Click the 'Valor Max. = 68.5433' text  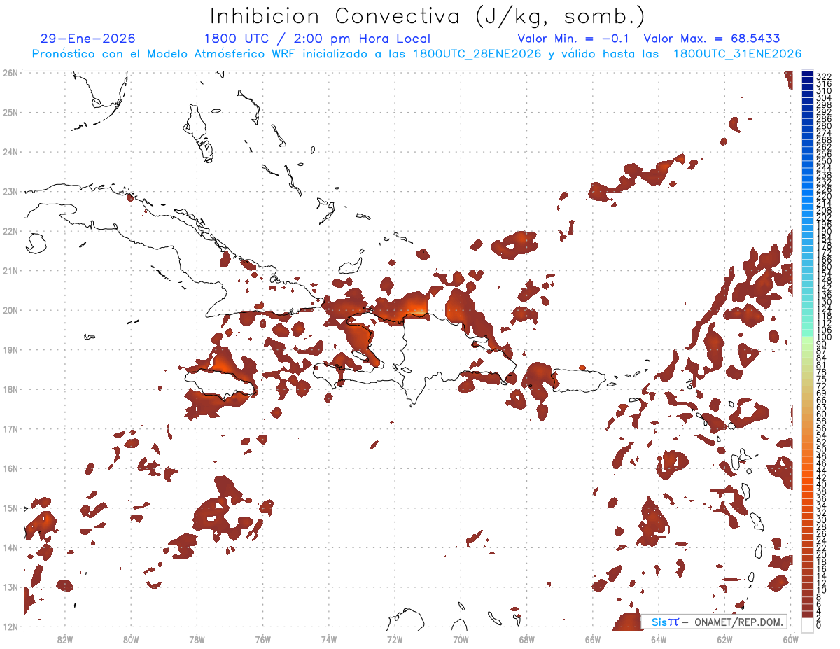click(712, 39)
